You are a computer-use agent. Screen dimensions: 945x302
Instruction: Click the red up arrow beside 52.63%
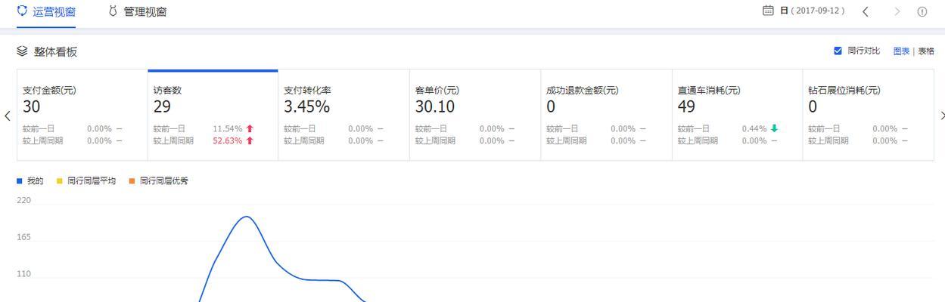click(250, 141)
